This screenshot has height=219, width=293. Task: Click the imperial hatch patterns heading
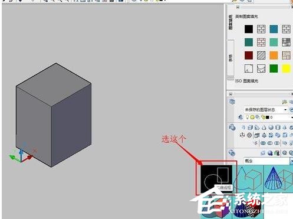coord(246,17)
